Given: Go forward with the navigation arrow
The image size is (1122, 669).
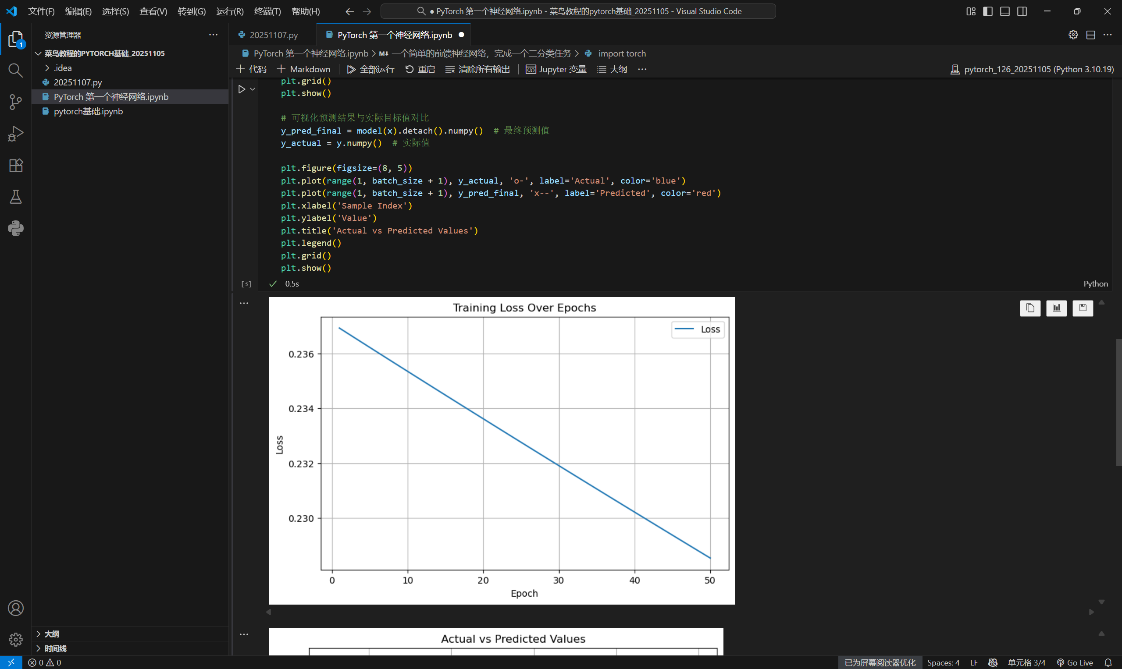Looking at the screenshot, I should [367, 11].
